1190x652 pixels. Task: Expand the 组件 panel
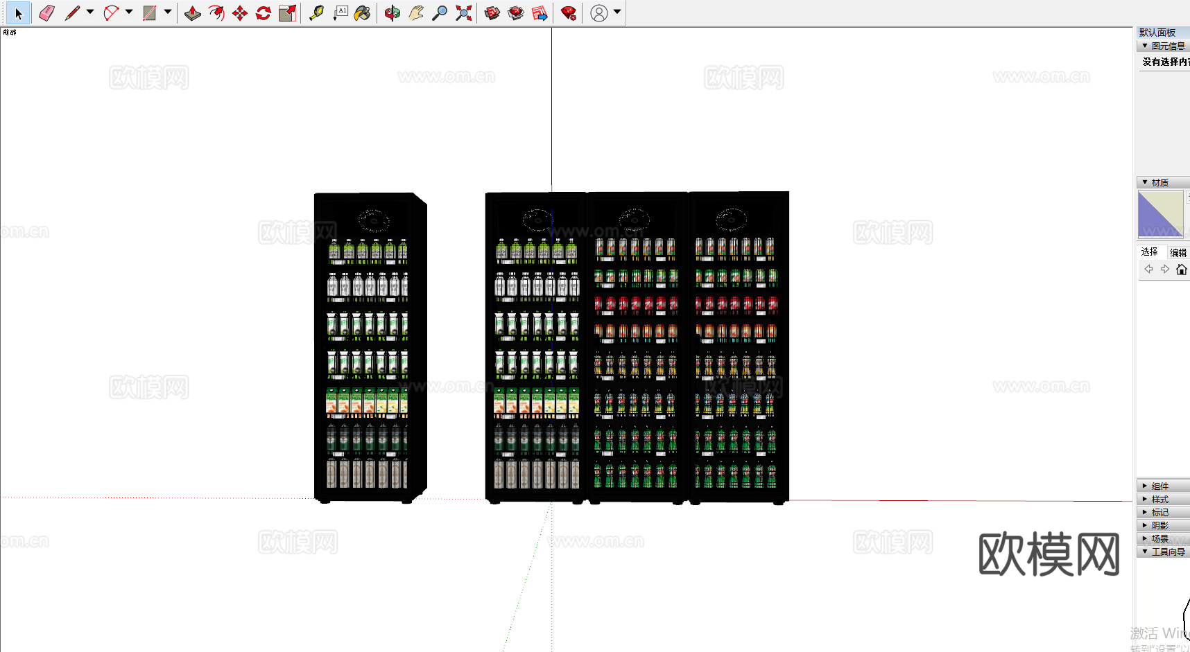click(1164, 486)
